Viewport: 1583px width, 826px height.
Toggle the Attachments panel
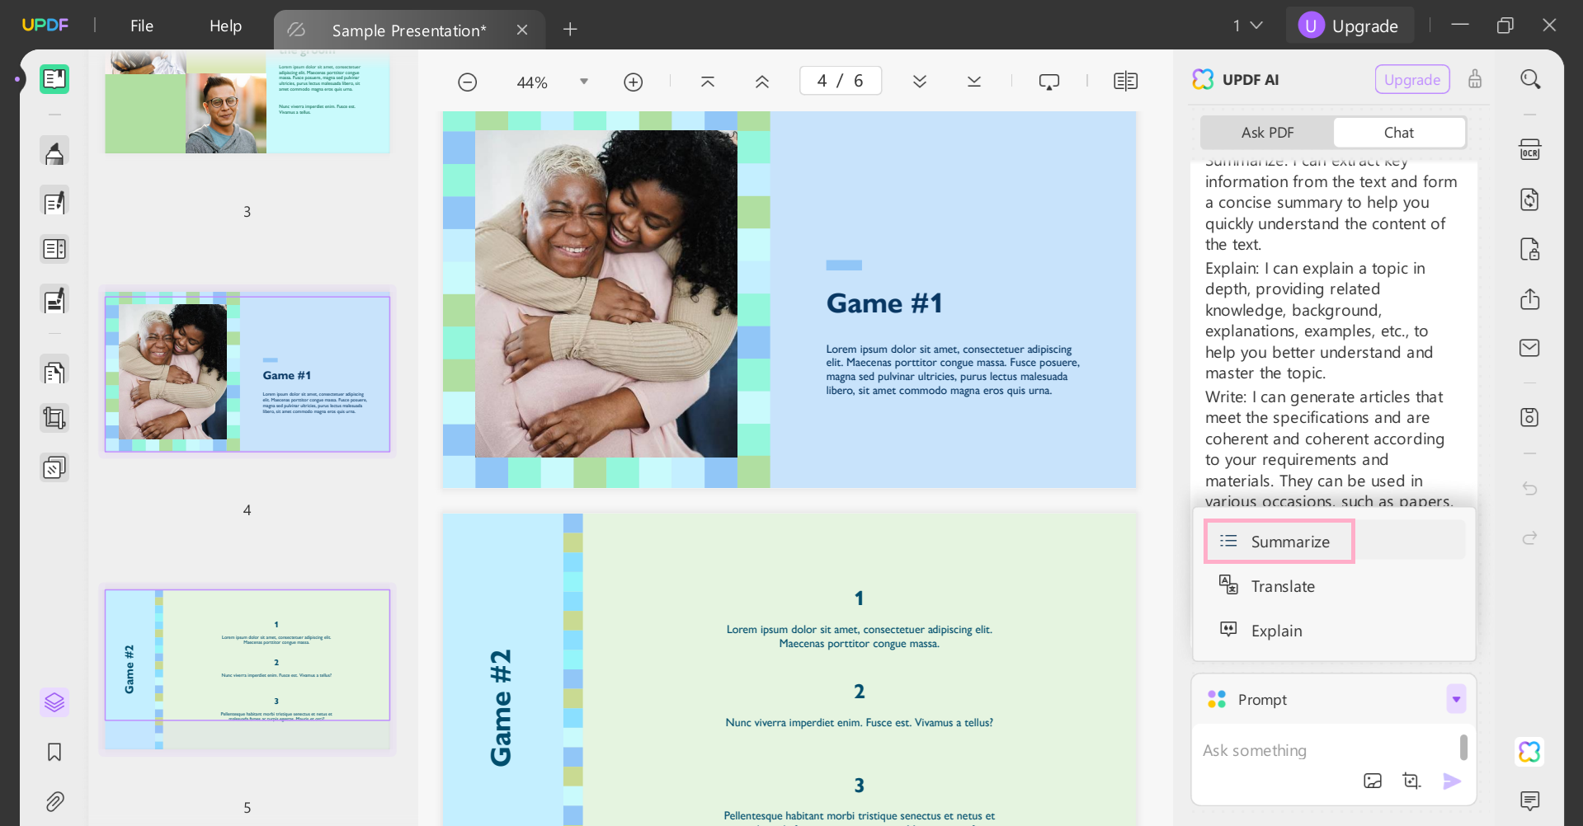tap(54, 800)
